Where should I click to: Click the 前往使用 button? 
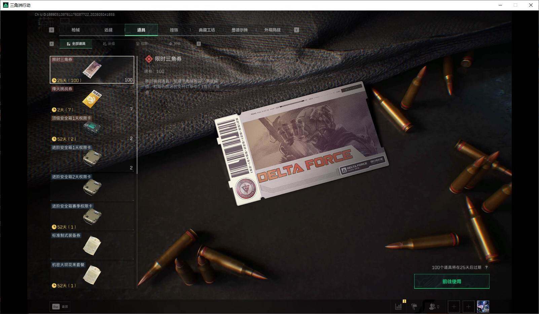[452, 281]
